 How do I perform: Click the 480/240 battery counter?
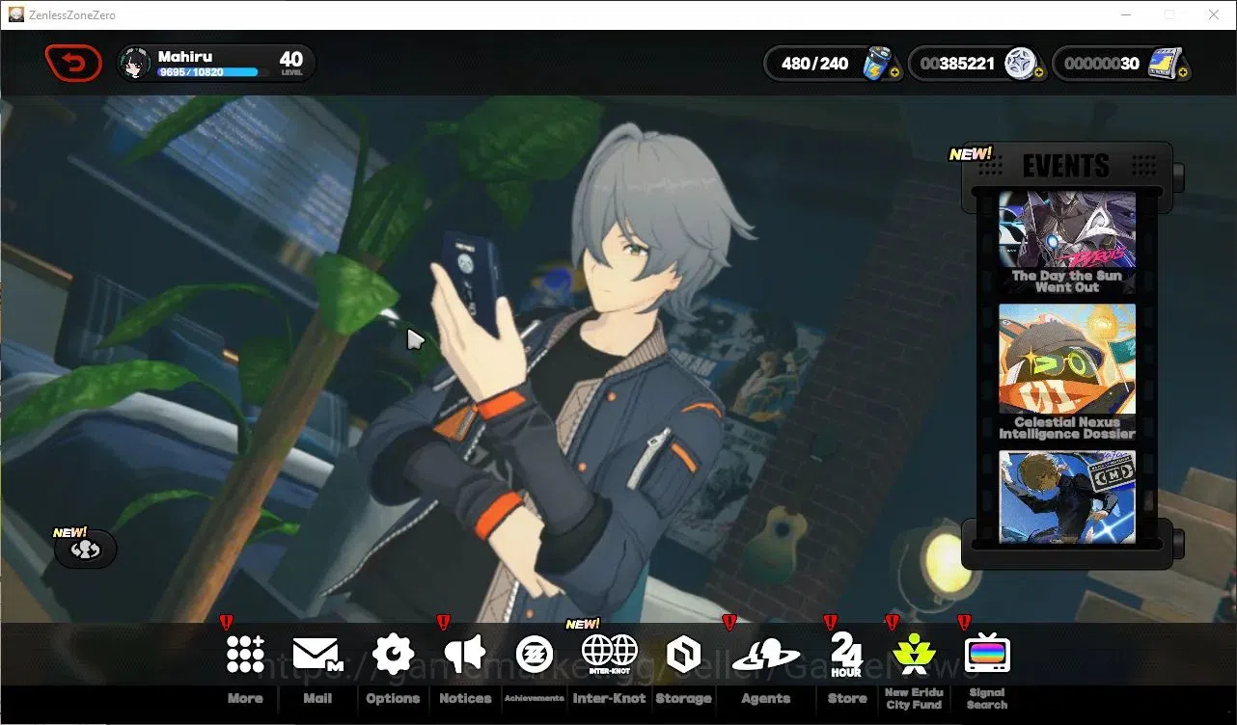[814, 64]
